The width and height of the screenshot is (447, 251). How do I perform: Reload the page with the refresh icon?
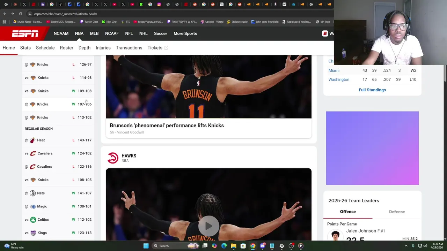(x=20, y=14)
